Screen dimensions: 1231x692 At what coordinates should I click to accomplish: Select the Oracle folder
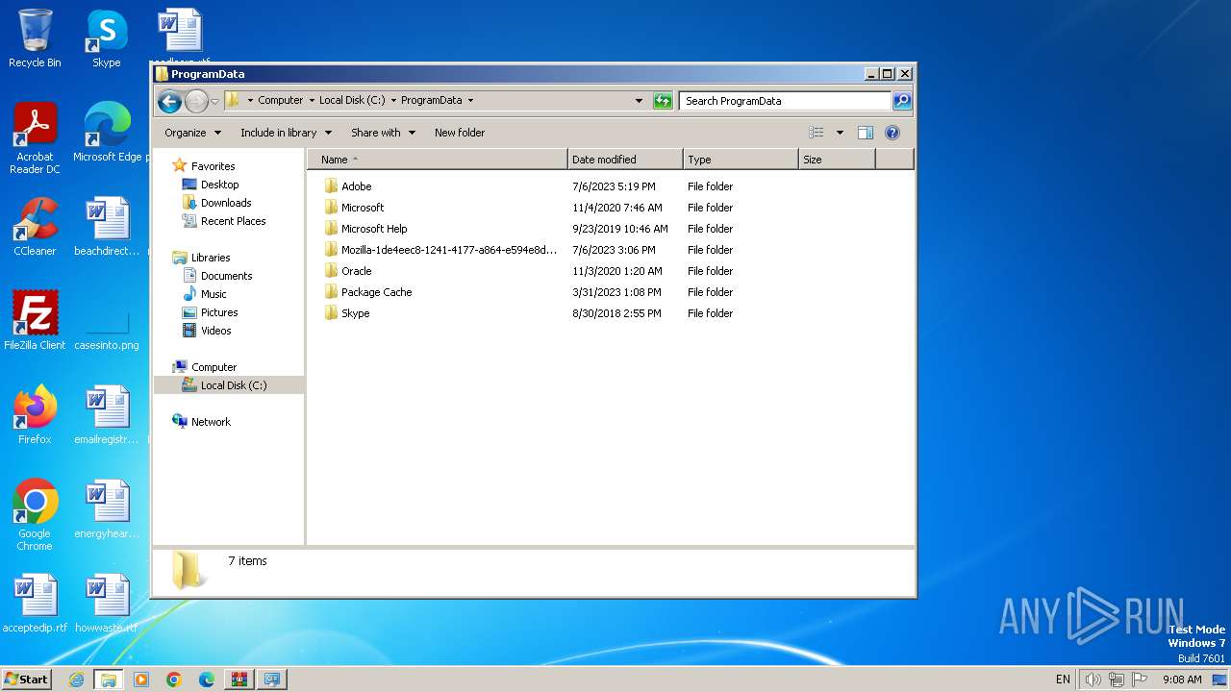(x=356, y=271)
